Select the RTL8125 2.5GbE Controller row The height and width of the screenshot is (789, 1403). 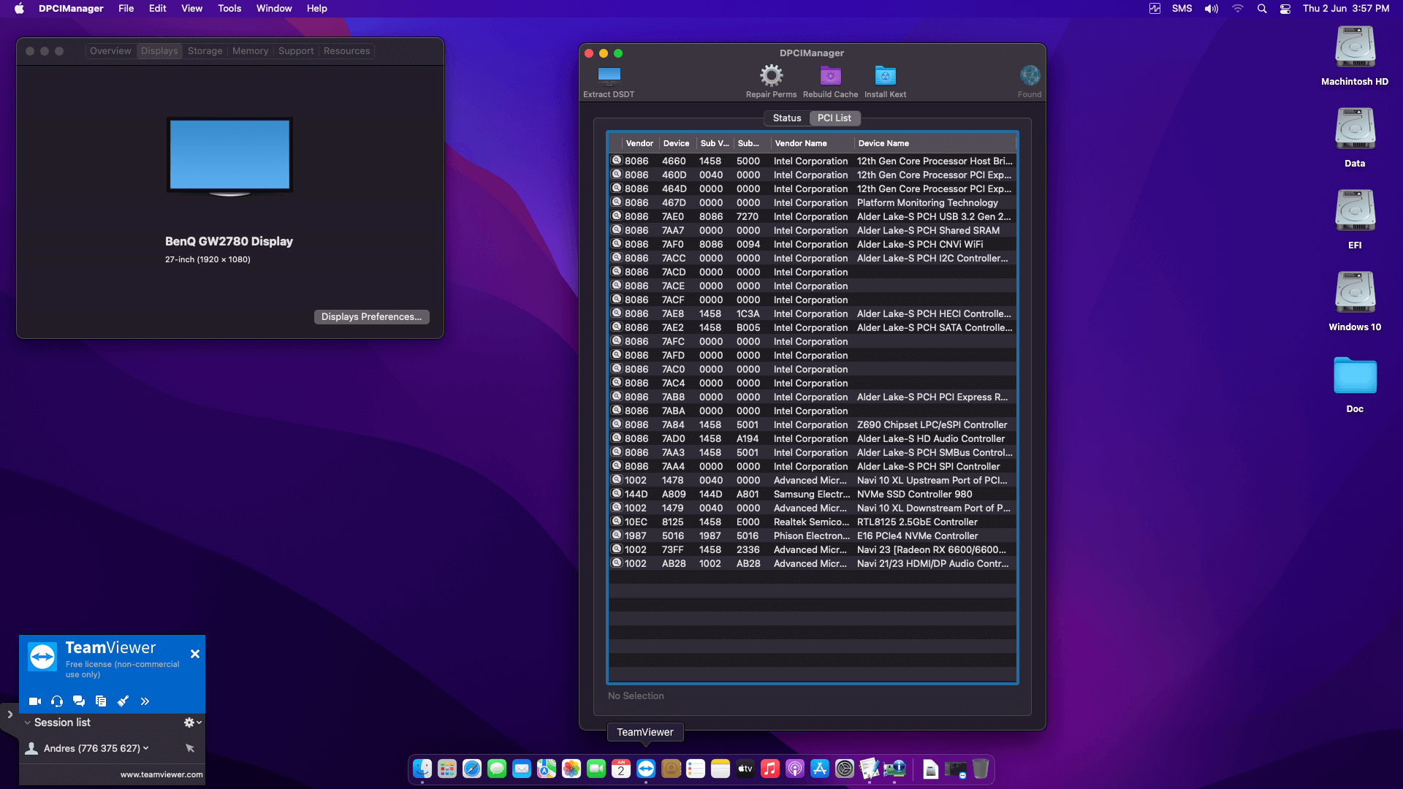point(811,522)
